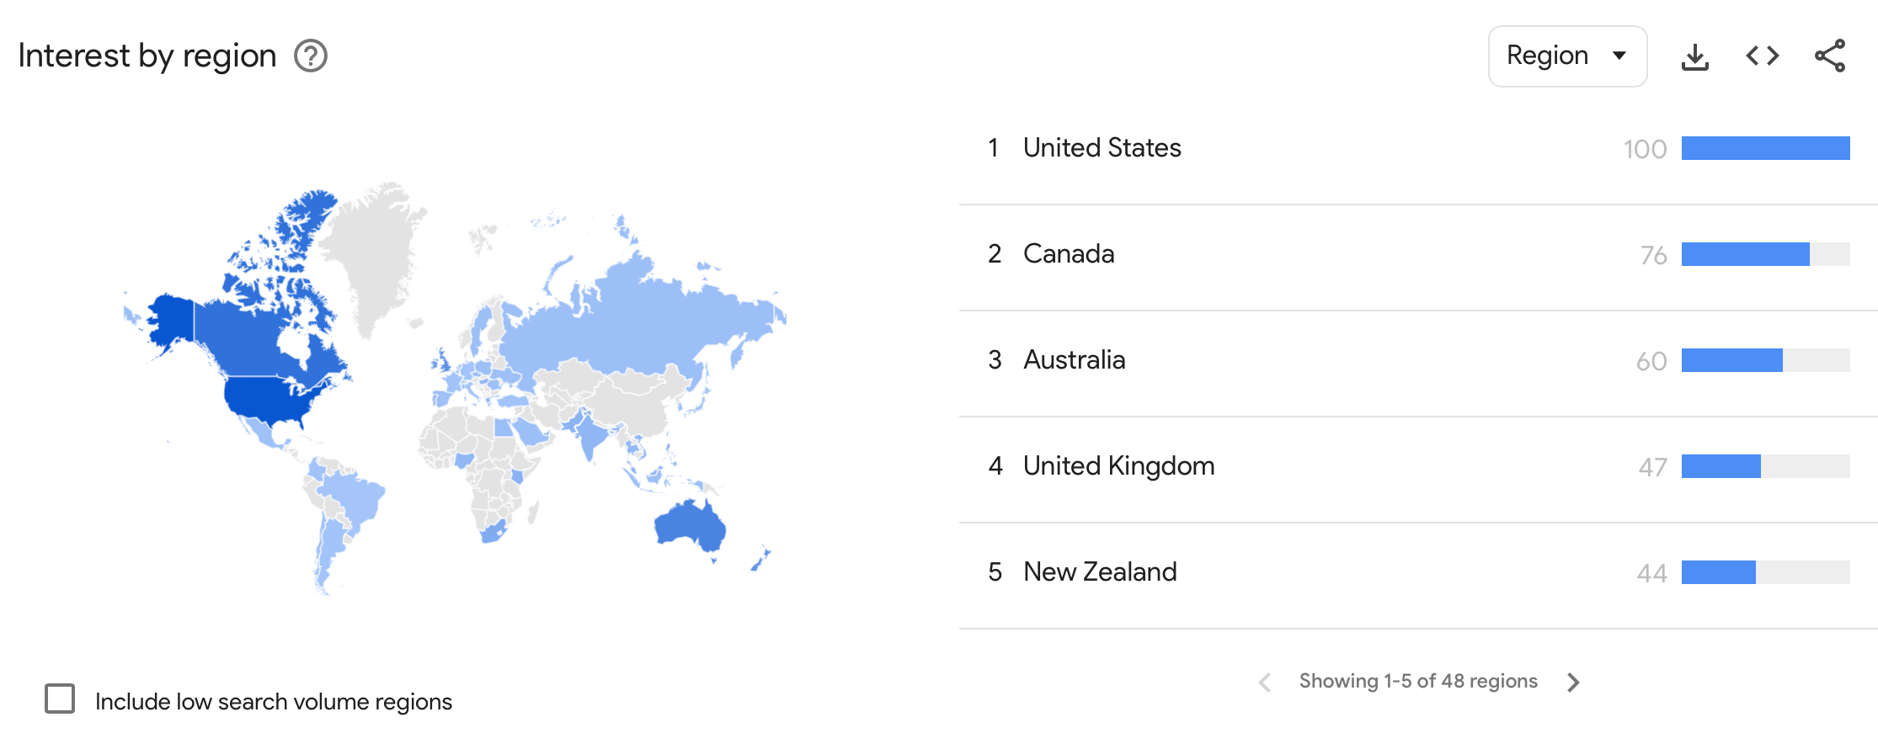Click United Kingdom list entry
Image resolution: width=1878 pixels, height=749 pixels.
point(1118,466)
